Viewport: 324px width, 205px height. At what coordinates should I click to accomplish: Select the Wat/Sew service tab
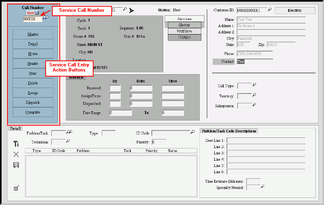pyautogui.click(x=184, y=31)
